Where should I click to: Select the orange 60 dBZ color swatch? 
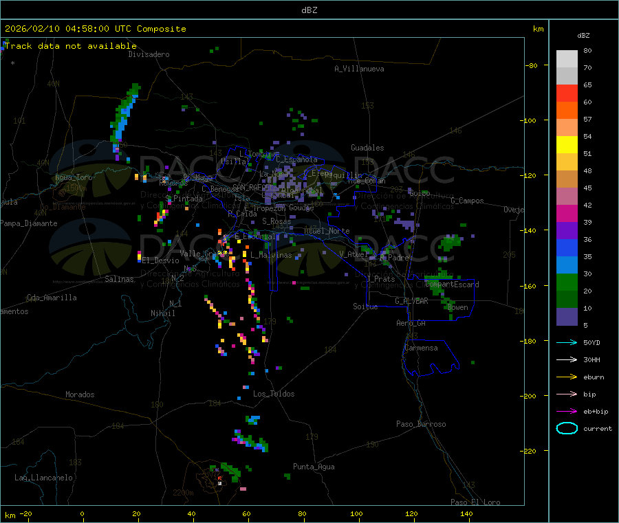567,111
